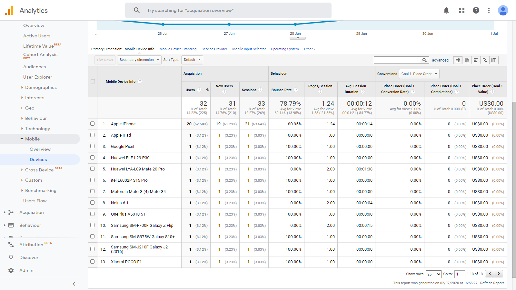Viewport: 516px width, 290px height.
Task: Click inside the Go to page field
Action: (x=460, y=274)
